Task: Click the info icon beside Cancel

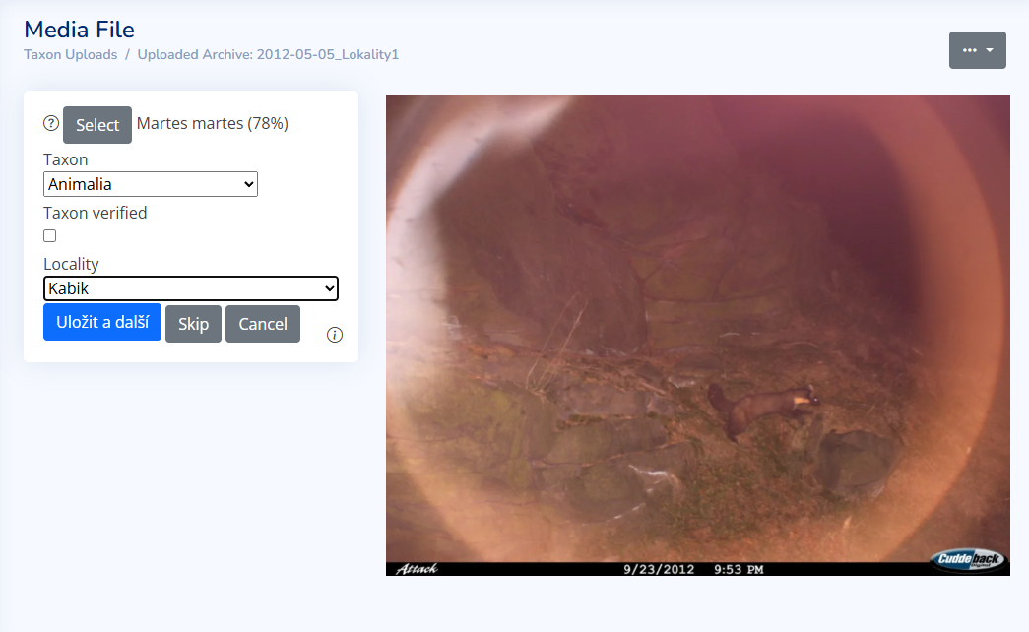Action: (x=335, y=335)
